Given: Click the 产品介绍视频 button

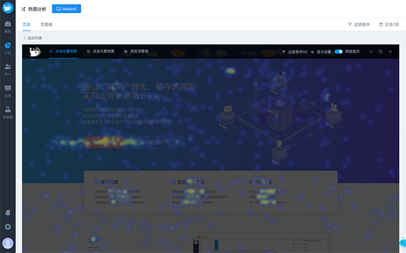Looking at the screenshot, I should 150,142.
